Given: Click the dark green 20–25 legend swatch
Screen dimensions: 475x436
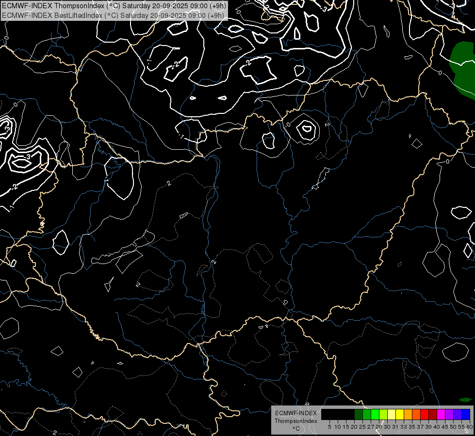Looking at the screenshot, I should pos(358,414).
